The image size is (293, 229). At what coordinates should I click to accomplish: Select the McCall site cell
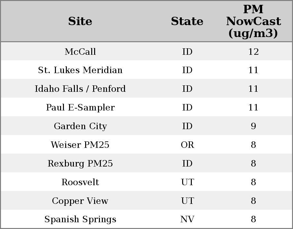pos(80,52)
